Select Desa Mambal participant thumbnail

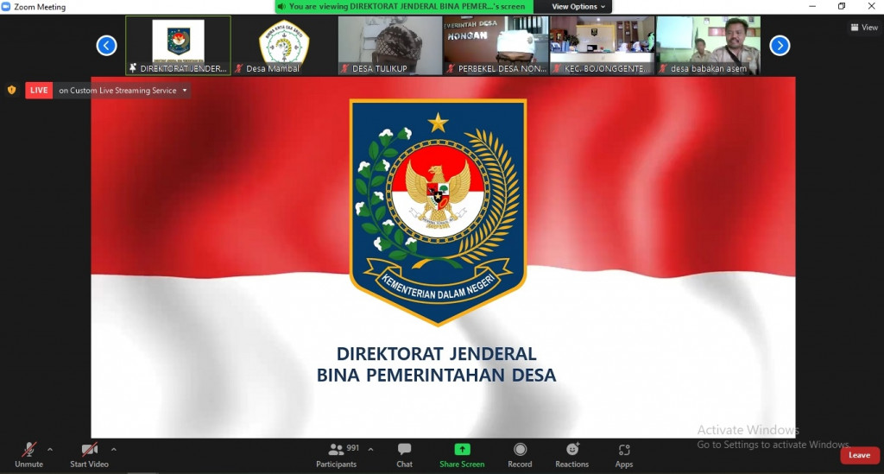(x=284, y=45)
